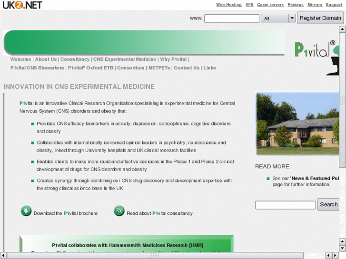Click the READ MORE: heading text

(273, 166)
